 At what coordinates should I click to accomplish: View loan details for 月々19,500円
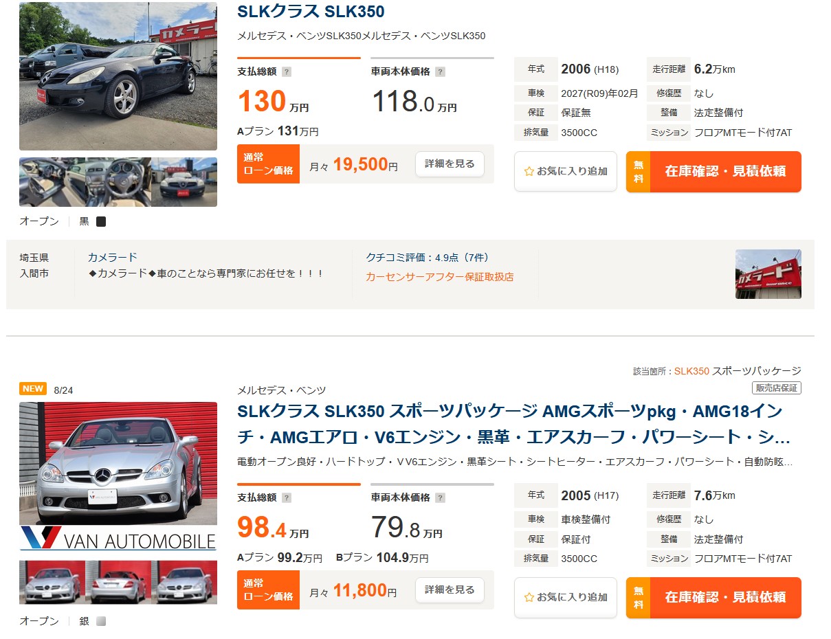click(450, 164)
